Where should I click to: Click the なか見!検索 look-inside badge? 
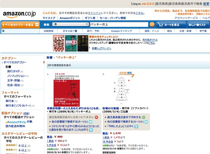click(126, 74)
